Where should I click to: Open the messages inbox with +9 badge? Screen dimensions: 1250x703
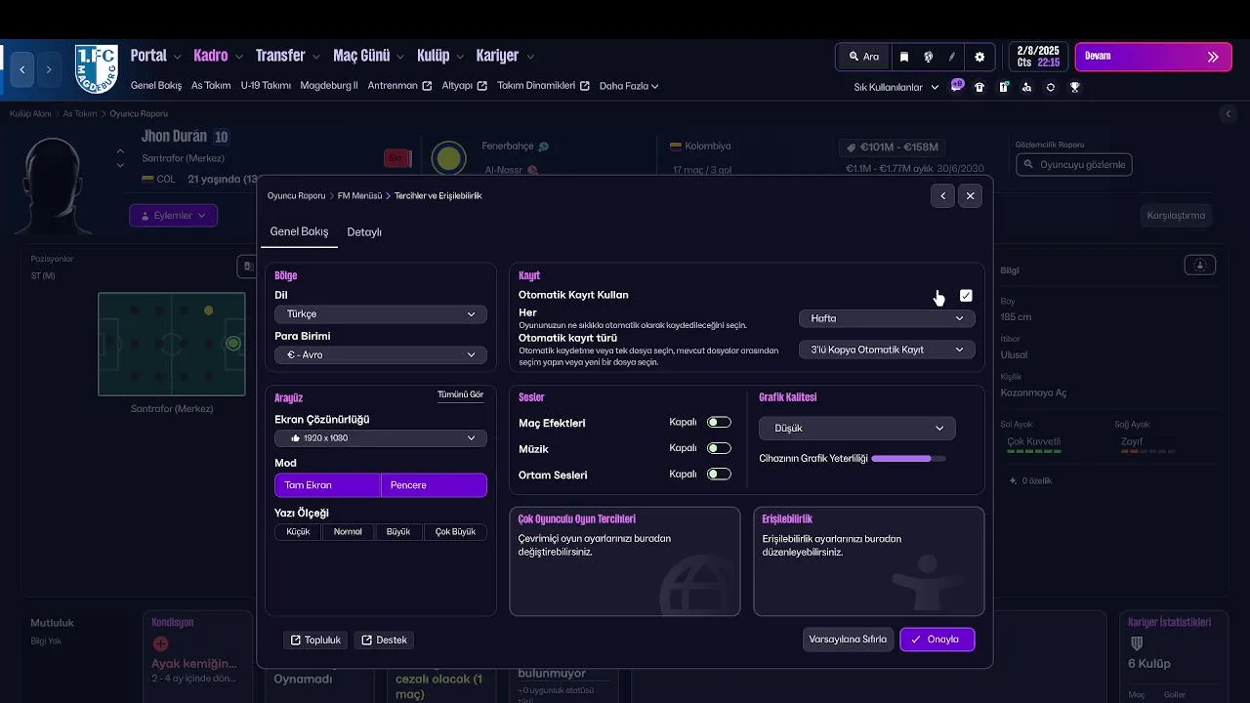(956, 86)
